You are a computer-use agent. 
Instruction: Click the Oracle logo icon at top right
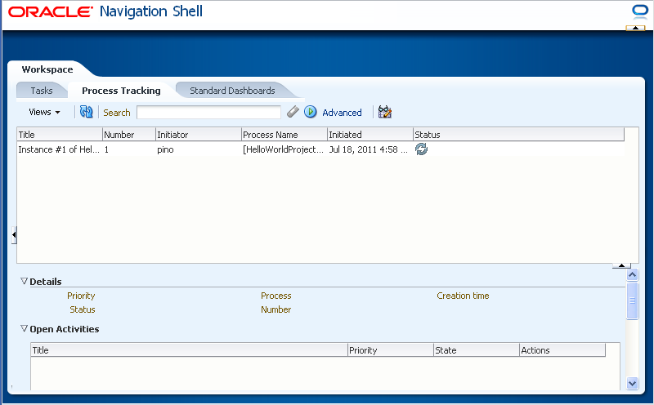(x=640, y=11)
